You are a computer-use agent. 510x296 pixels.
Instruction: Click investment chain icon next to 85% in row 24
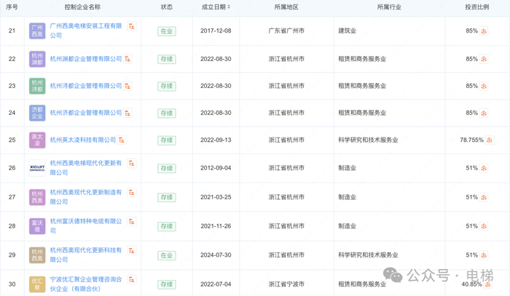(x=484, y=113)
